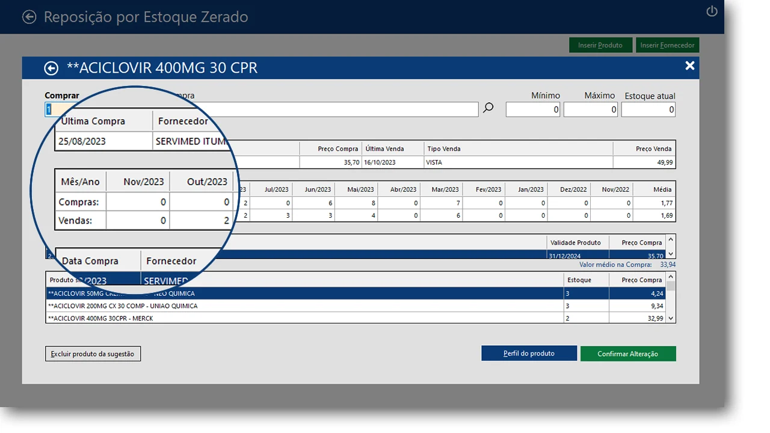Click the power icon at top right
The image size is (770, 433).
click(712, 11)
